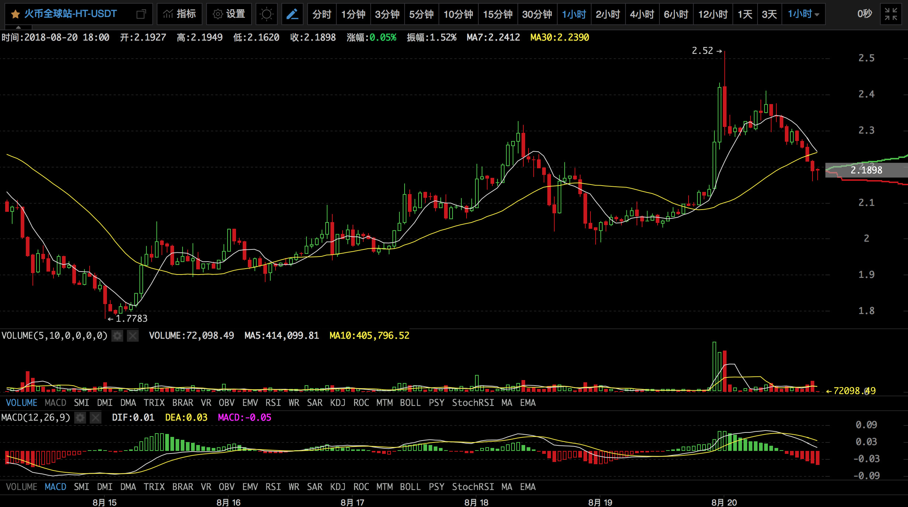Choose MTM in the bottom MACD panel row
Image resolution: width=908 pixels, height=507 pixels.
[x=384, y=487]
